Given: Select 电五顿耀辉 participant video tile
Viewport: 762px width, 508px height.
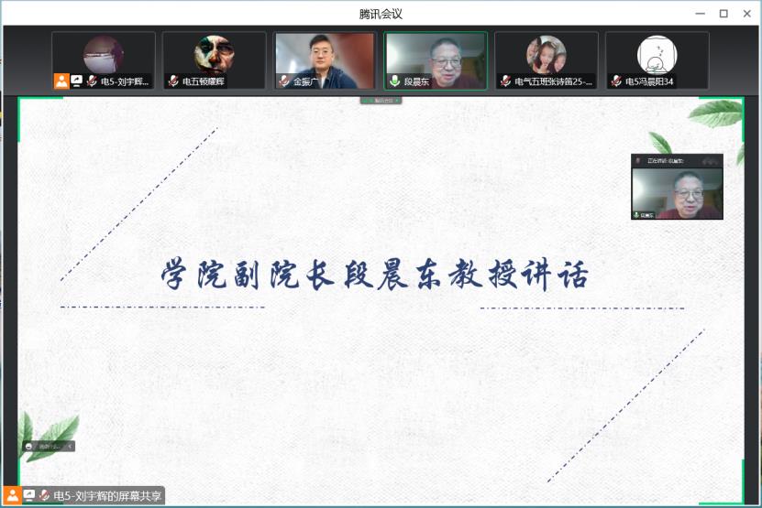Looking at the screenshot, I should tap(214, 55).
